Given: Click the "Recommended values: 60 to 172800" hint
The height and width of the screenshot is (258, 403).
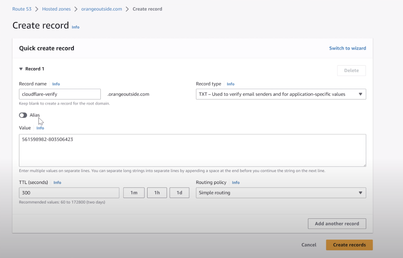Looking at the screenshot, I should coord(62,202).
